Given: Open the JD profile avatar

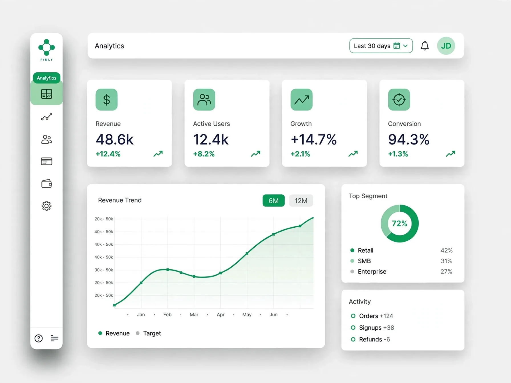Looking at the screenshot, I should click(x=446, y=46).
